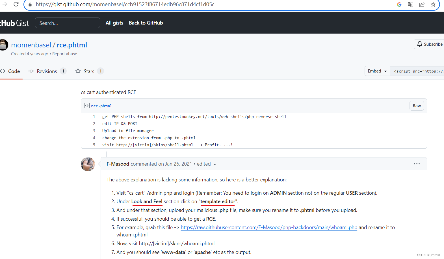This screenshot has height=259, width=444.
Task: Open the GitHub Gist logo home link
Action: coord(14,23)
